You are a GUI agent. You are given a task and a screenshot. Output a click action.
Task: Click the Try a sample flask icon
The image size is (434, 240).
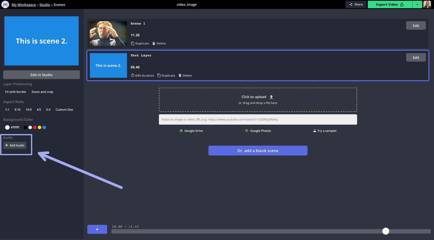click(x=314, y=131)
